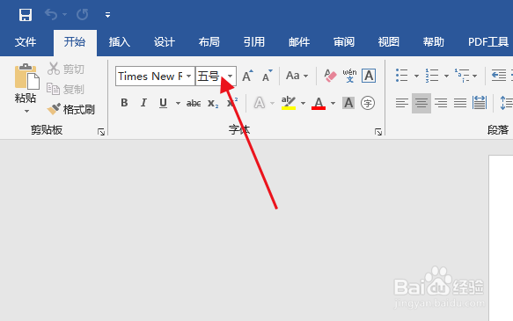Open the underline style dropdown arrow
Screen dimensions: 513x321
(x=178, y=103)
